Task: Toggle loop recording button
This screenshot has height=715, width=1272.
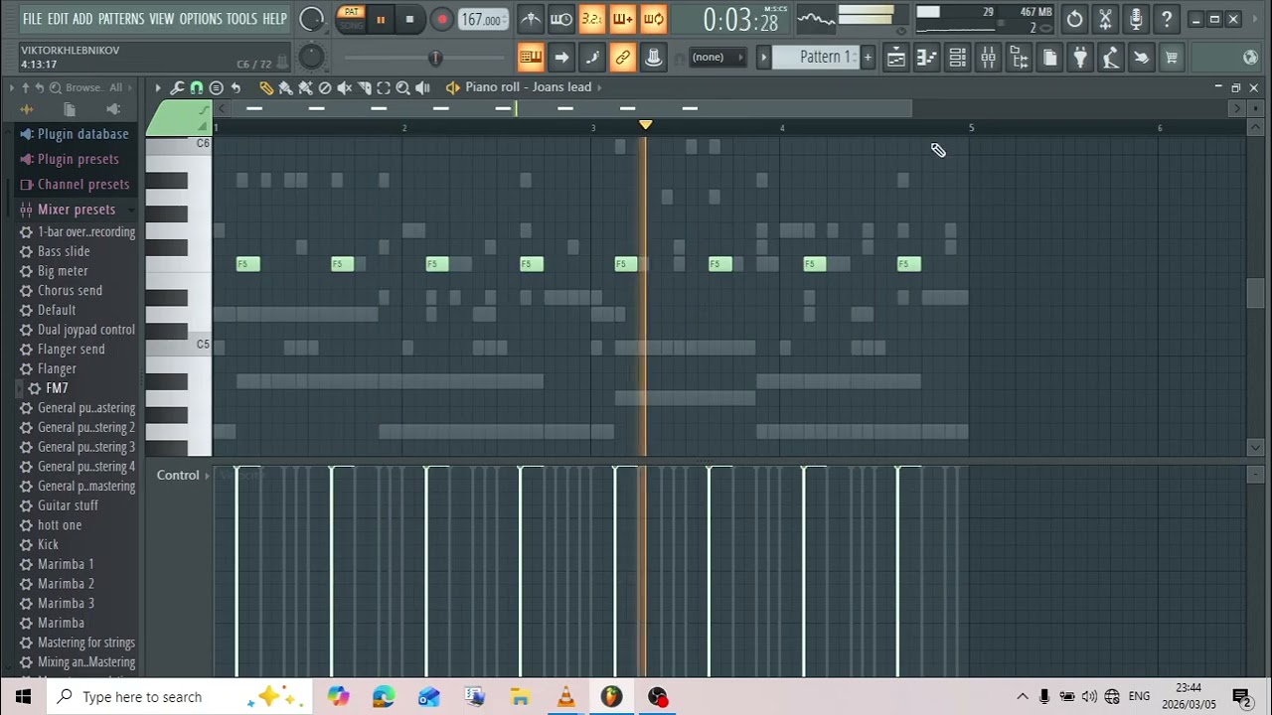Action: pos(654,19)
